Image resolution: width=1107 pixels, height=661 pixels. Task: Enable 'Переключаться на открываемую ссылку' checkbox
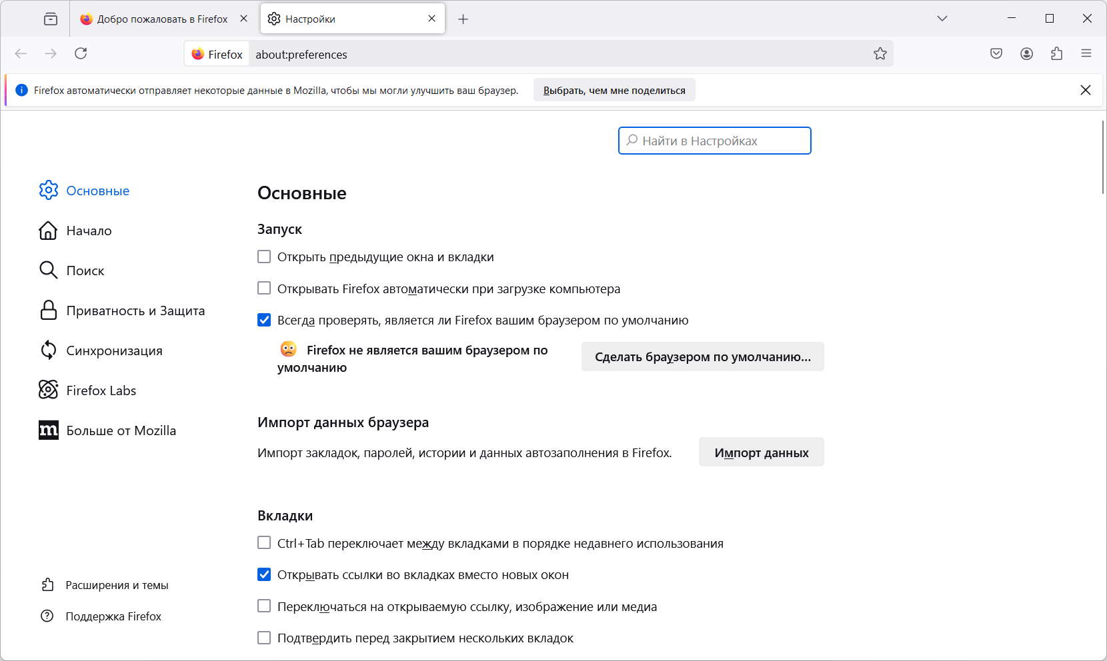click(x=264, y=606)
